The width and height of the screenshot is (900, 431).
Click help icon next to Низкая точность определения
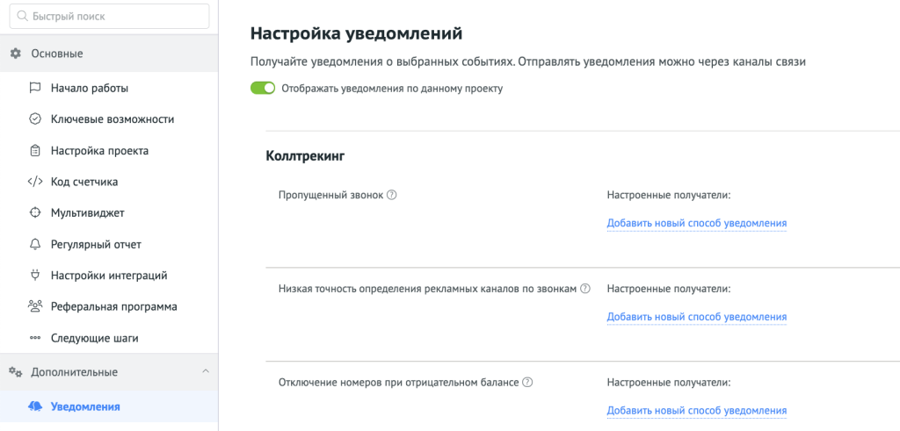(x=585, y=288)
